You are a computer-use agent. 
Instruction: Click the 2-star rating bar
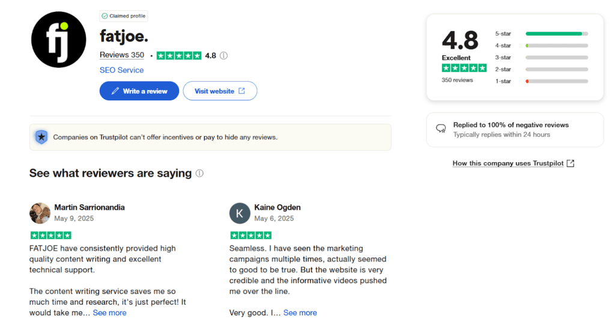point(557,69)
